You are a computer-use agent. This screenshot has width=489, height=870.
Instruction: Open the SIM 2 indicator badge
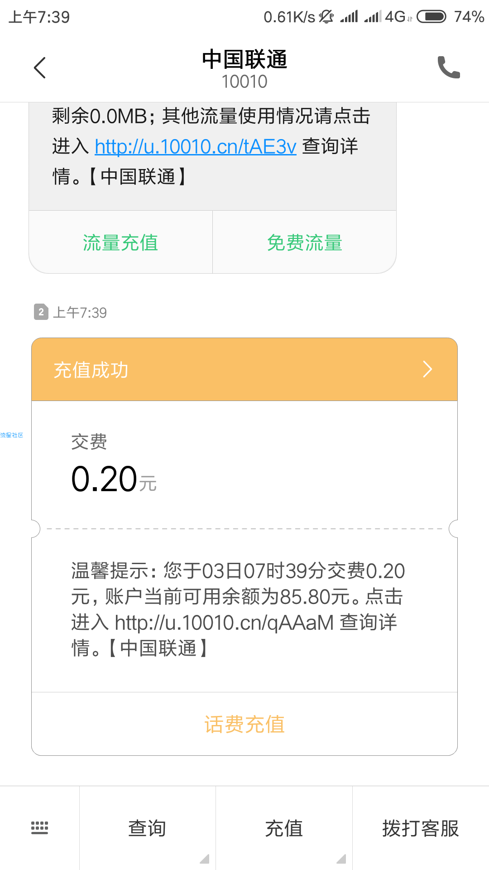click(x=41, y=312)
